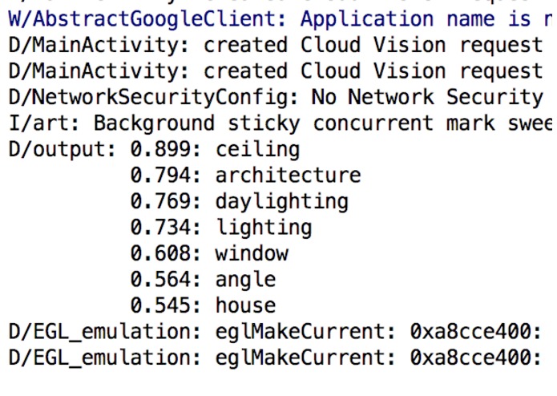Click the D/NetworkSecurityConfig log entry
Image resolution: width=557 pixels, height=396 pixels.
[276, 97]
